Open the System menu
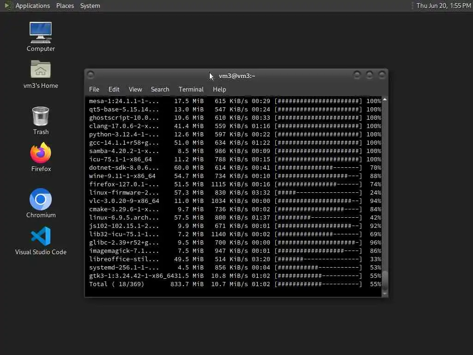 (x=90, y=6)
